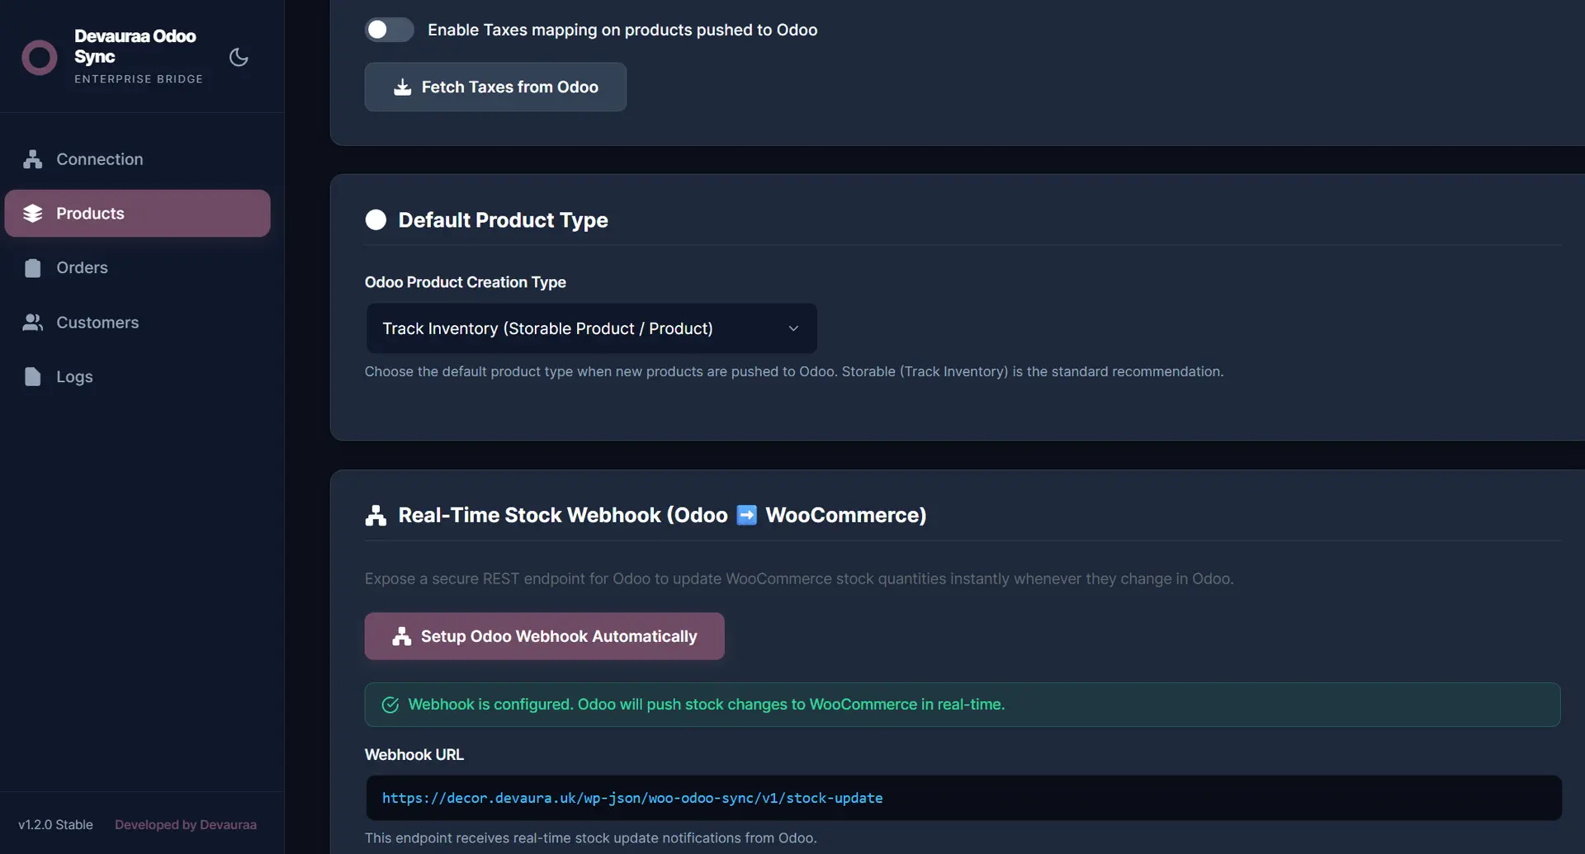Screen dimensions: 1585x854
Task: Click Setup Odoo Webhook Automatically button
Action: [x=544, y=636]
